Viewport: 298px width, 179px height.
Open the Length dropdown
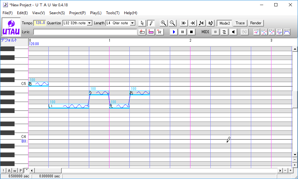tap(133, 23)
